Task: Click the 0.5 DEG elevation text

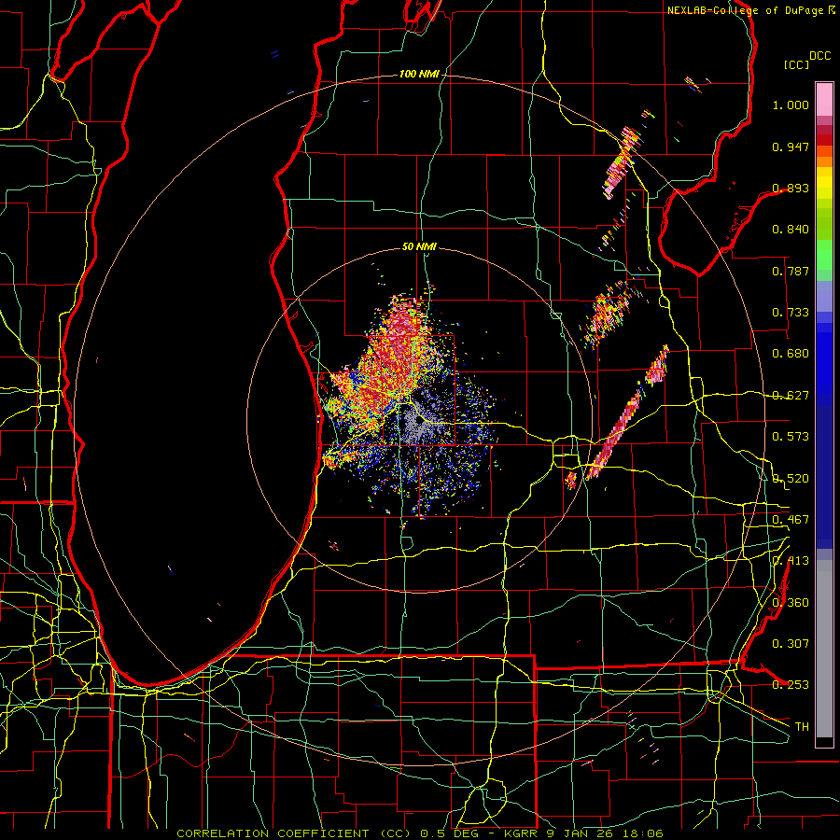Action: [450, 833]
